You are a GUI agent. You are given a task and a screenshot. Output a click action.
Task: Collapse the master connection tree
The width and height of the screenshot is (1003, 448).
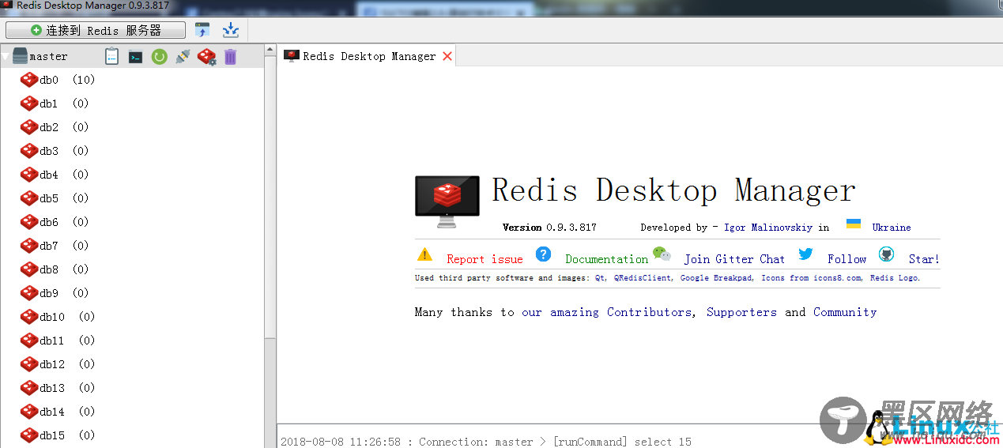6,56
